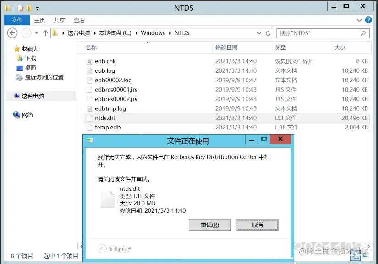
Task: Click the 重试(R) button in the dialog
Action: click(209, 225)
